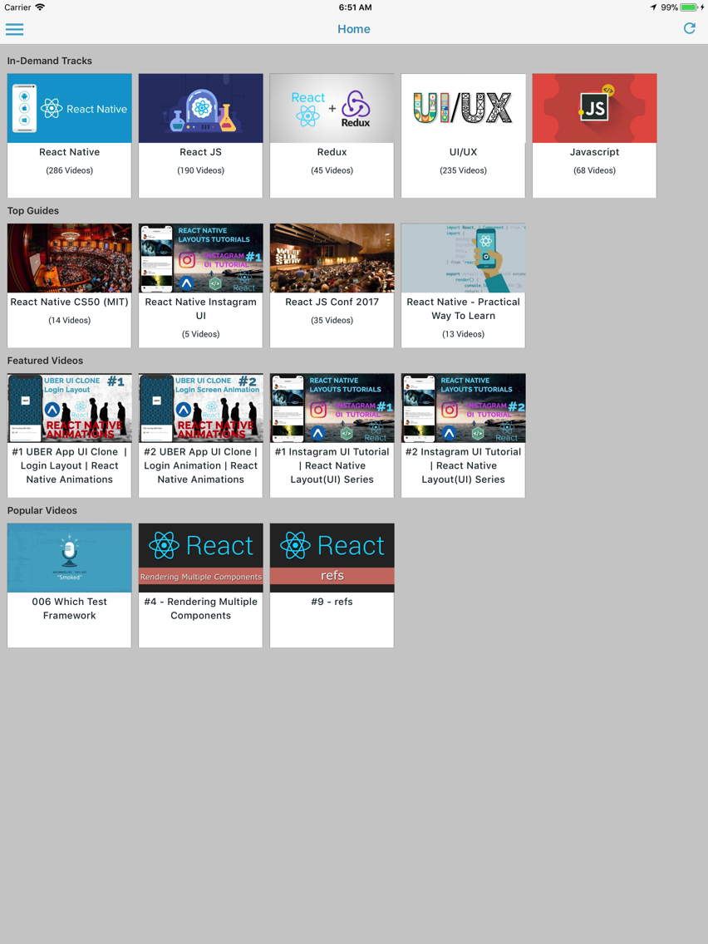
Task: Click the "(68 Videos)" count text
Action: tap(594, 170)
